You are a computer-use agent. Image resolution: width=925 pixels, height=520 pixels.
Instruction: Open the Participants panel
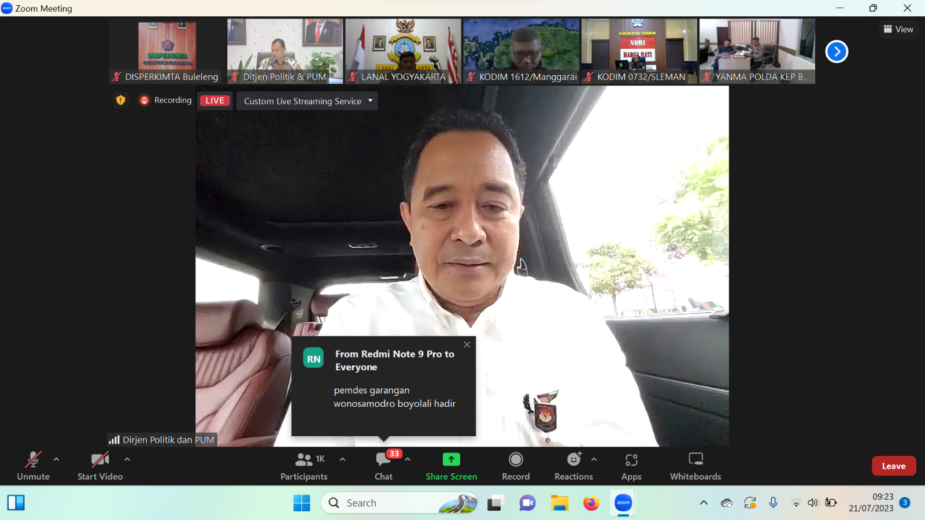point(304,466)
